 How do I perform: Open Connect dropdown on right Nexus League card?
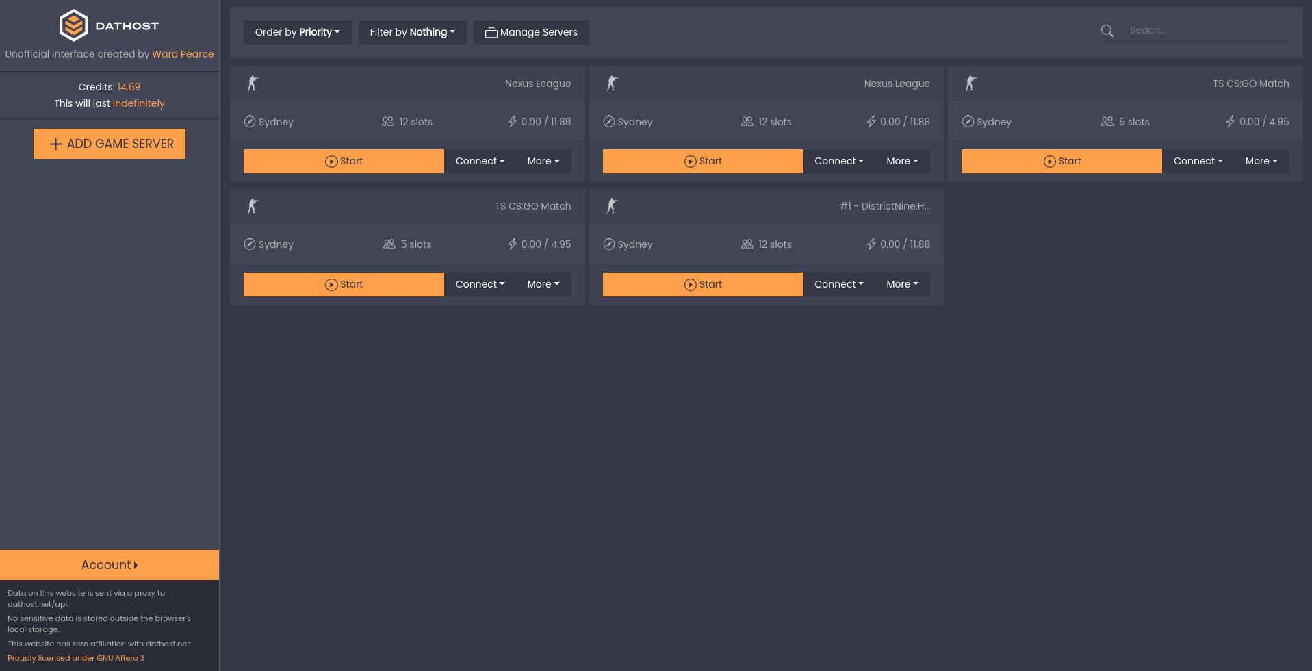[839, 161]
